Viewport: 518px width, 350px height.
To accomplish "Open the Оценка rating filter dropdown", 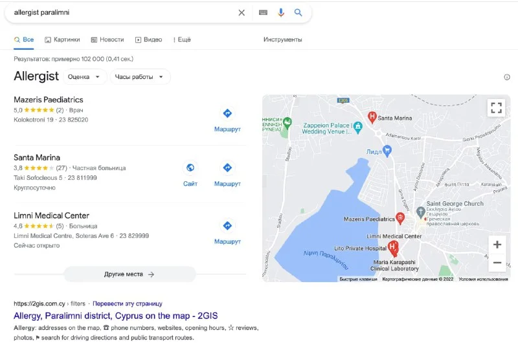I will point(85,77).
